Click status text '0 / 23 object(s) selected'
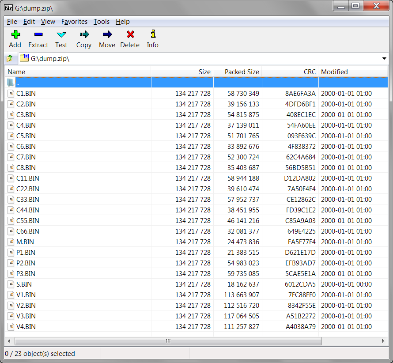Image resolution: width=393 pixels, height=363 pixels. [40, 353]
